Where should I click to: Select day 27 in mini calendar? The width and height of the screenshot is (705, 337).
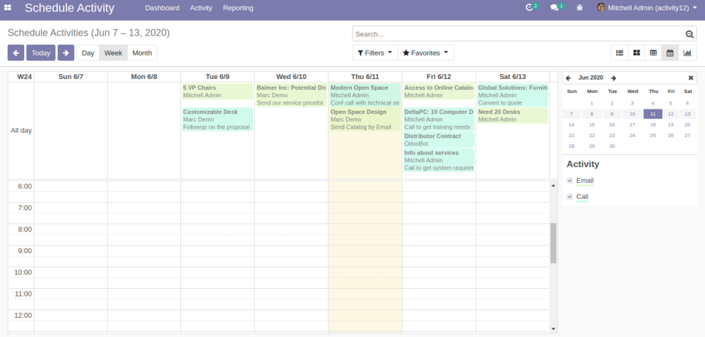(x=688, y=135)
